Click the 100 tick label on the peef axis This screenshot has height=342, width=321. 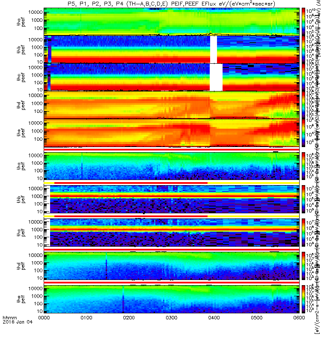tap(38, 139)
